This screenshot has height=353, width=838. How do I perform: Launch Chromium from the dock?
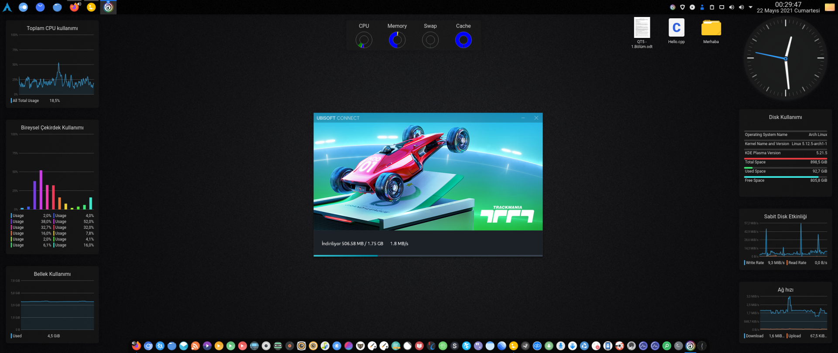pos(148,346)
